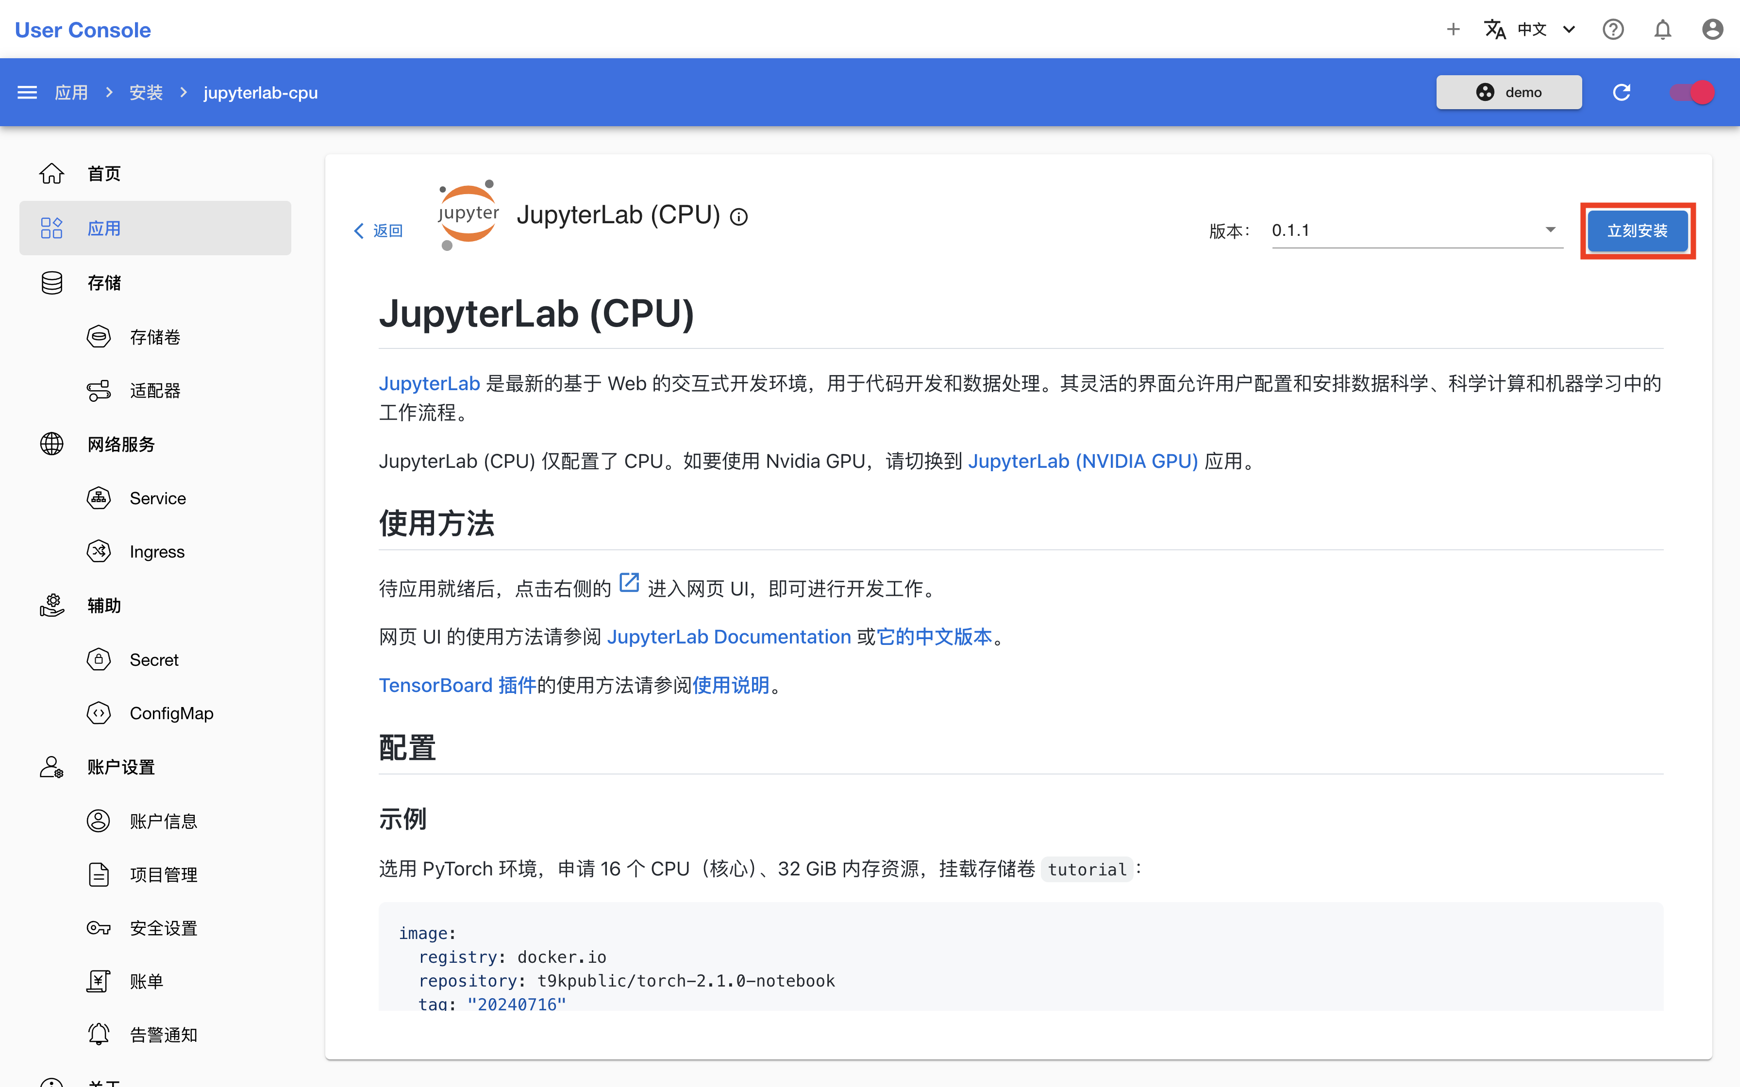
Task: Click the plus icon in top bar
Action: (x=1453, y=30)
